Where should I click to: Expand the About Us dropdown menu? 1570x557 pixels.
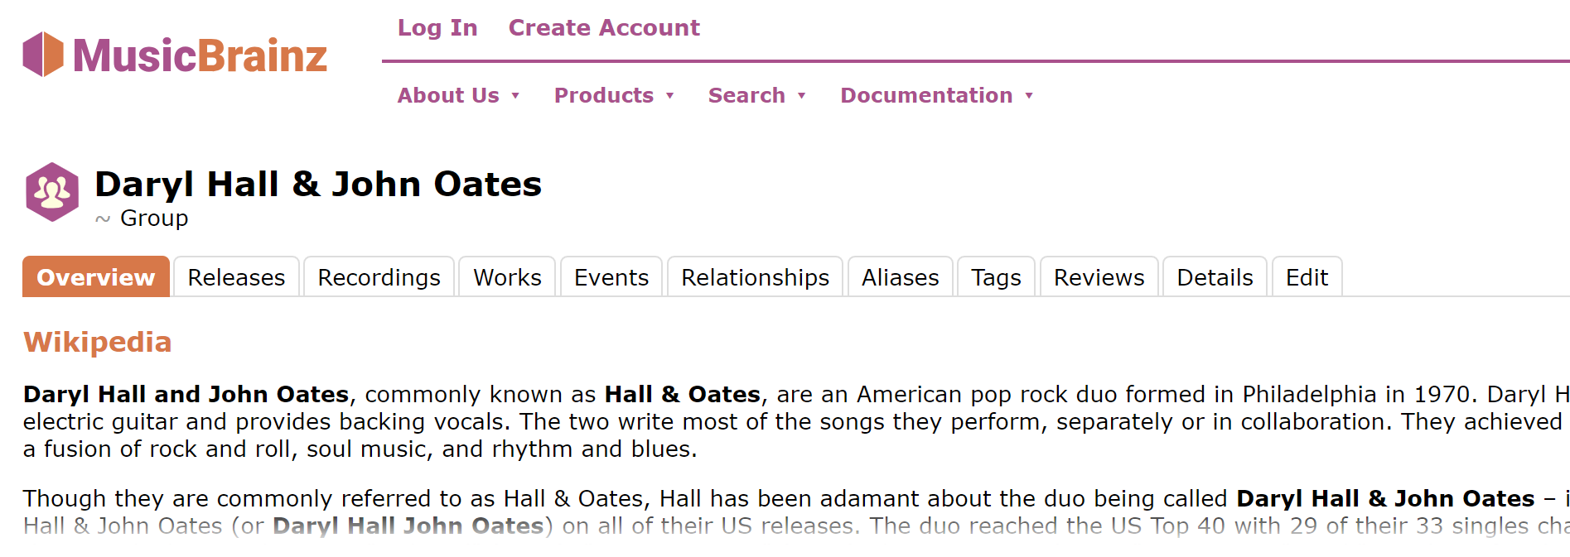coord(458,96)
